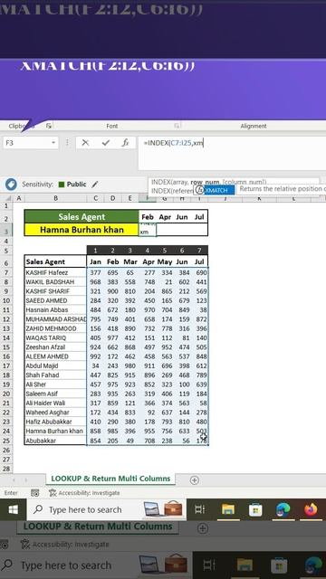Open the Clipboard dialog launcher
This screenshot has width=326, height=579.
[x=49, y=126]
